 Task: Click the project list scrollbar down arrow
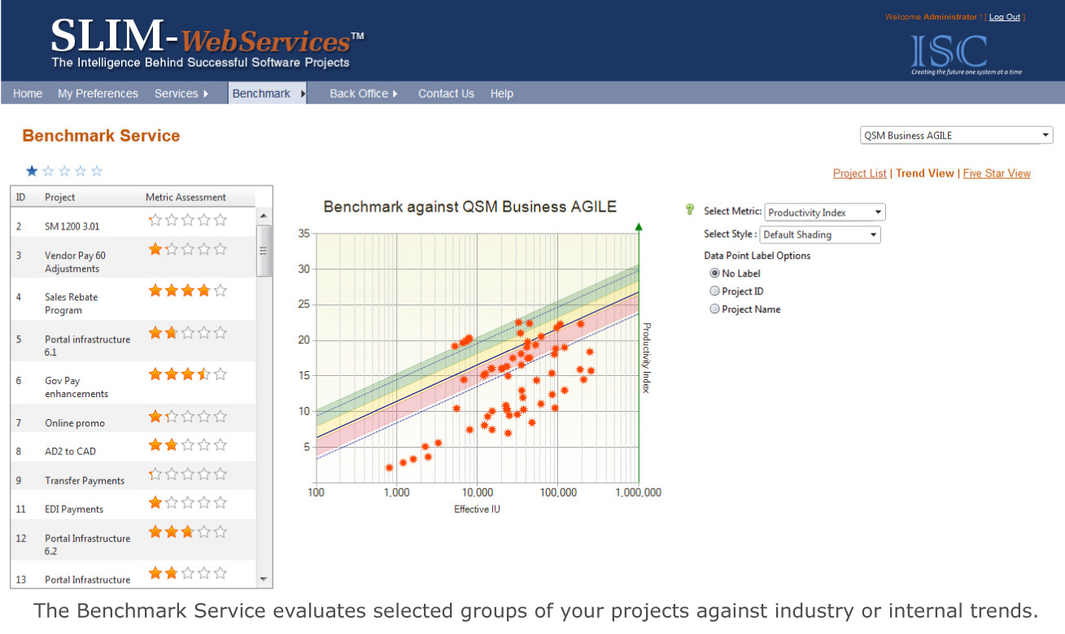264,579
